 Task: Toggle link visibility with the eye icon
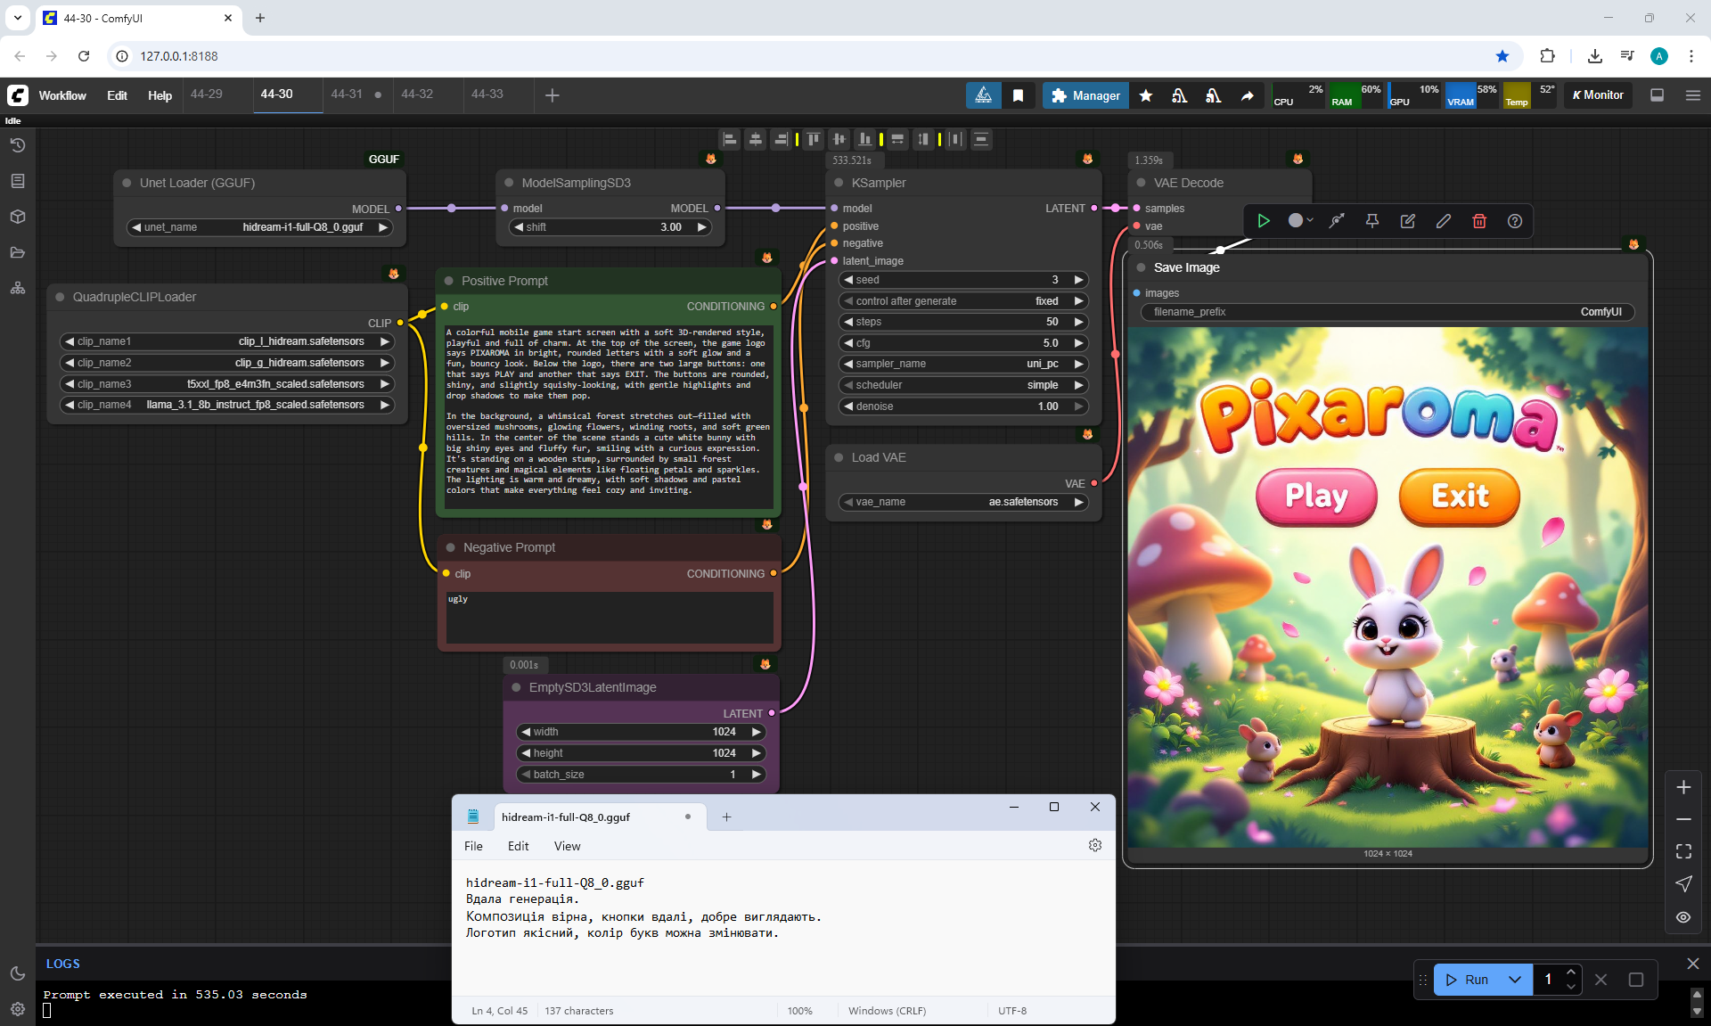point(1683,917)
